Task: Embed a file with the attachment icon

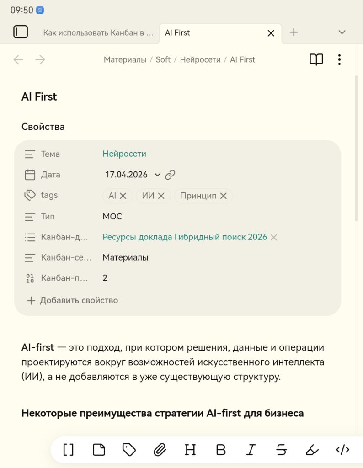Action: (160, 450)
